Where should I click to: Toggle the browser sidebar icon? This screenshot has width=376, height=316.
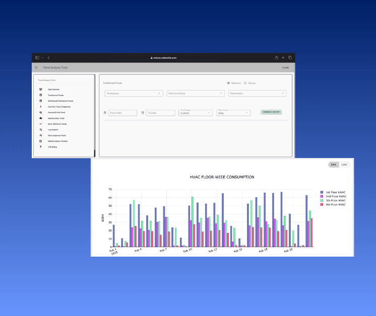coord(37,58)
